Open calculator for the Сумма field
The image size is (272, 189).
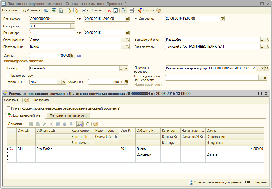[x=73, y=56]
